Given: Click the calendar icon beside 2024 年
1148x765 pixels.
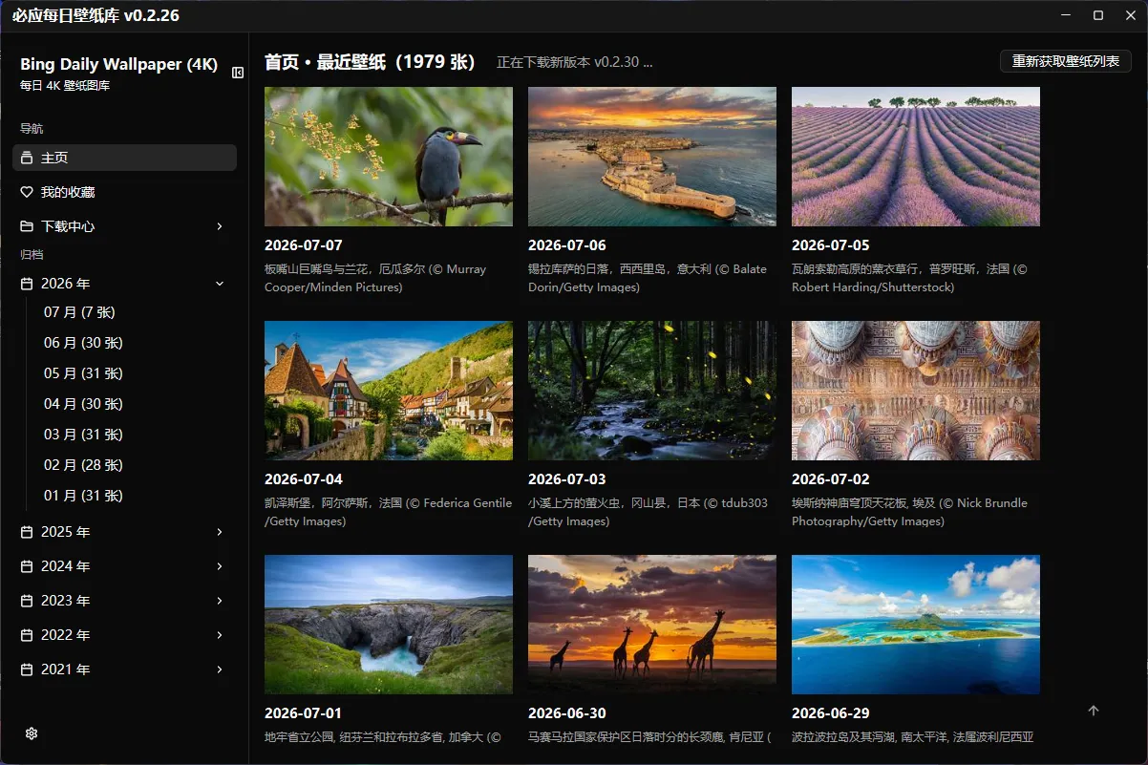Looking at the screenshot, I should coord(27,566).
